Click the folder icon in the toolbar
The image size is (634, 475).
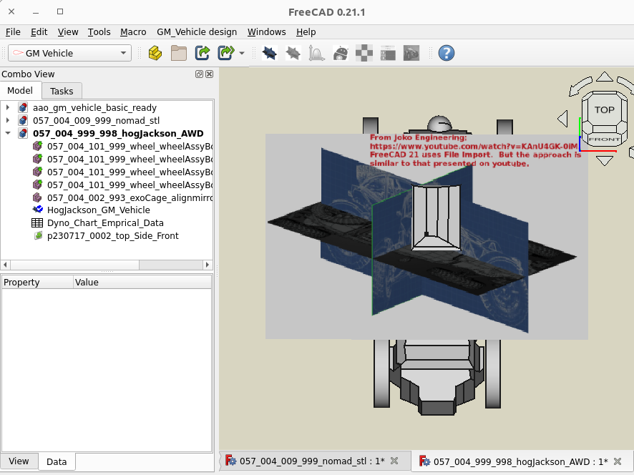coord(178,53)
